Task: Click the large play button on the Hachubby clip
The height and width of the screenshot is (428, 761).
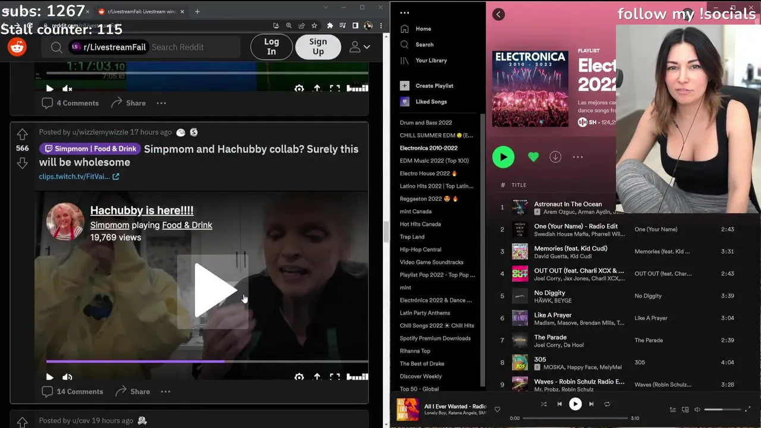Action: click(213, 291)
